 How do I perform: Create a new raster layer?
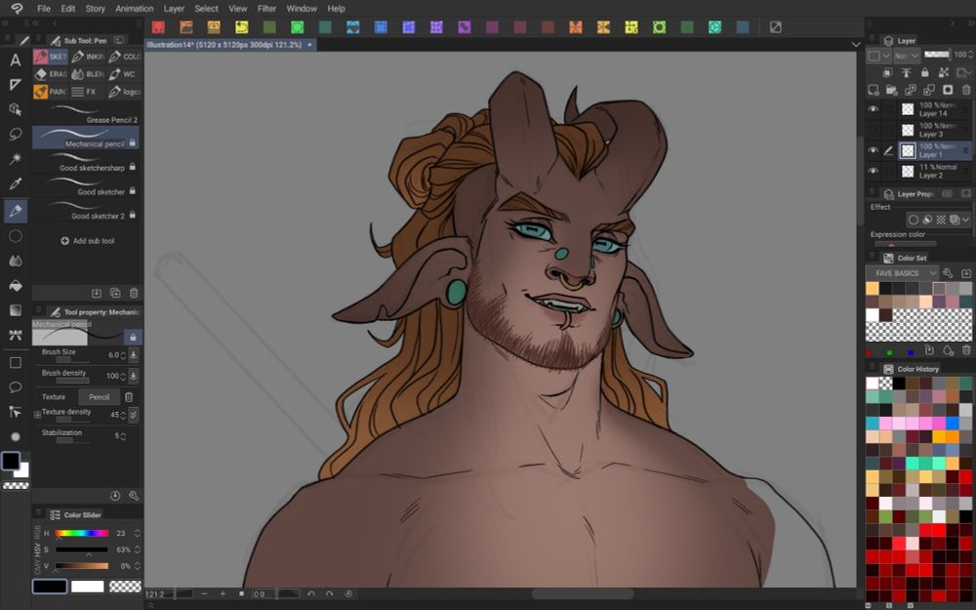[874, 90]
